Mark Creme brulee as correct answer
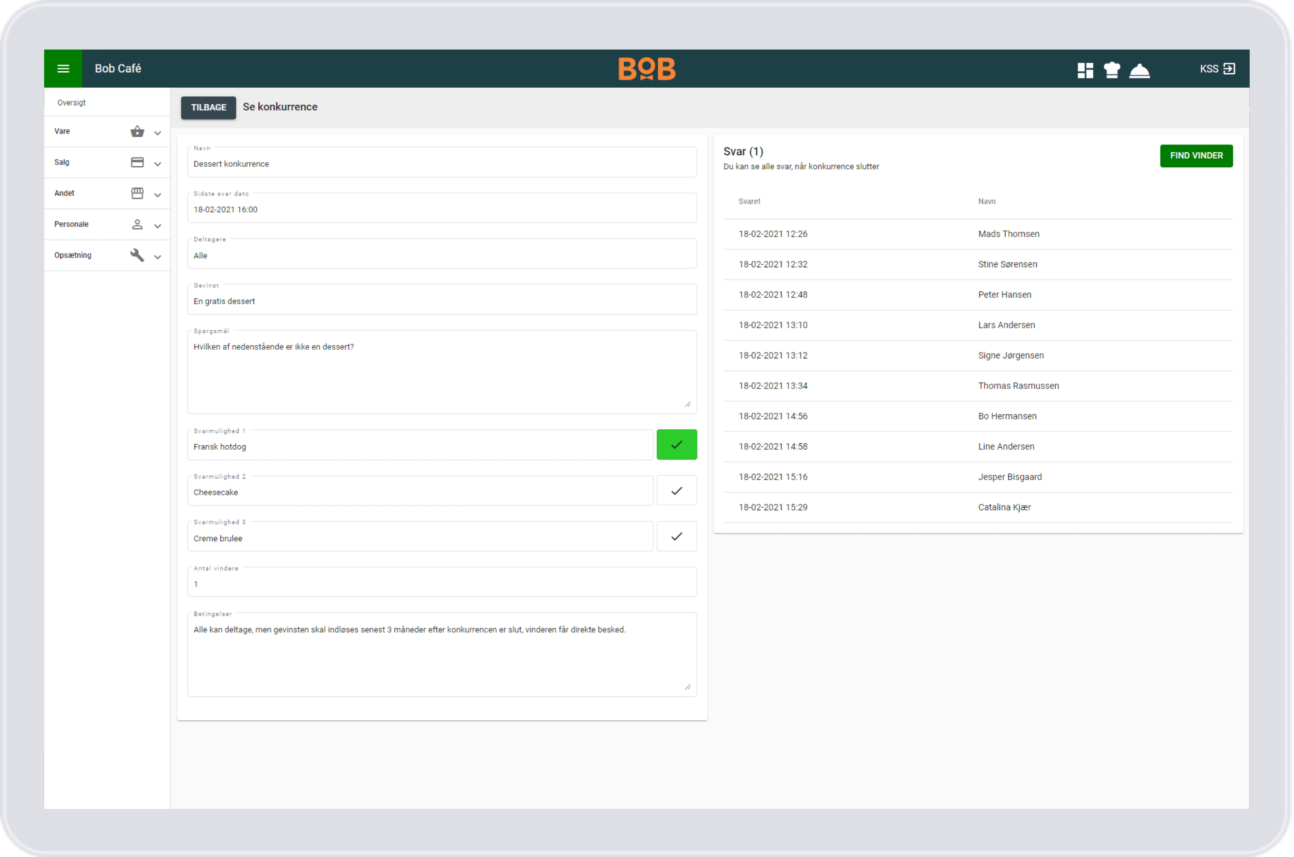 [x=677, y=537]
